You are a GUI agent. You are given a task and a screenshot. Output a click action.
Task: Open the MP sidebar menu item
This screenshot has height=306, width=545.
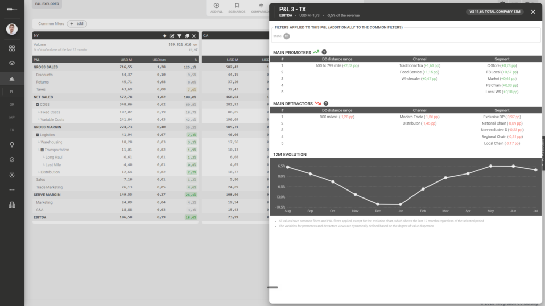[x=12, y=118]
